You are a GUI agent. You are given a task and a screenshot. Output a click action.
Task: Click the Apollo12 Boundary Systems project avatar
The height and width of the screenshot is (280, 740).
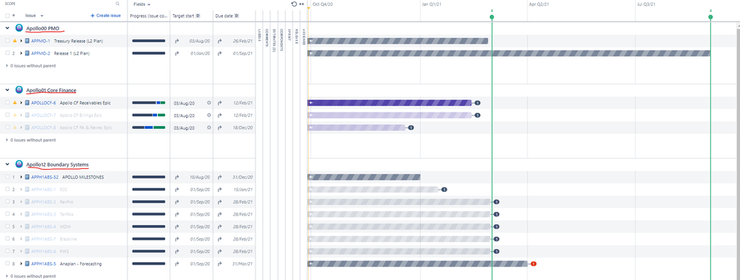(19, 164)
